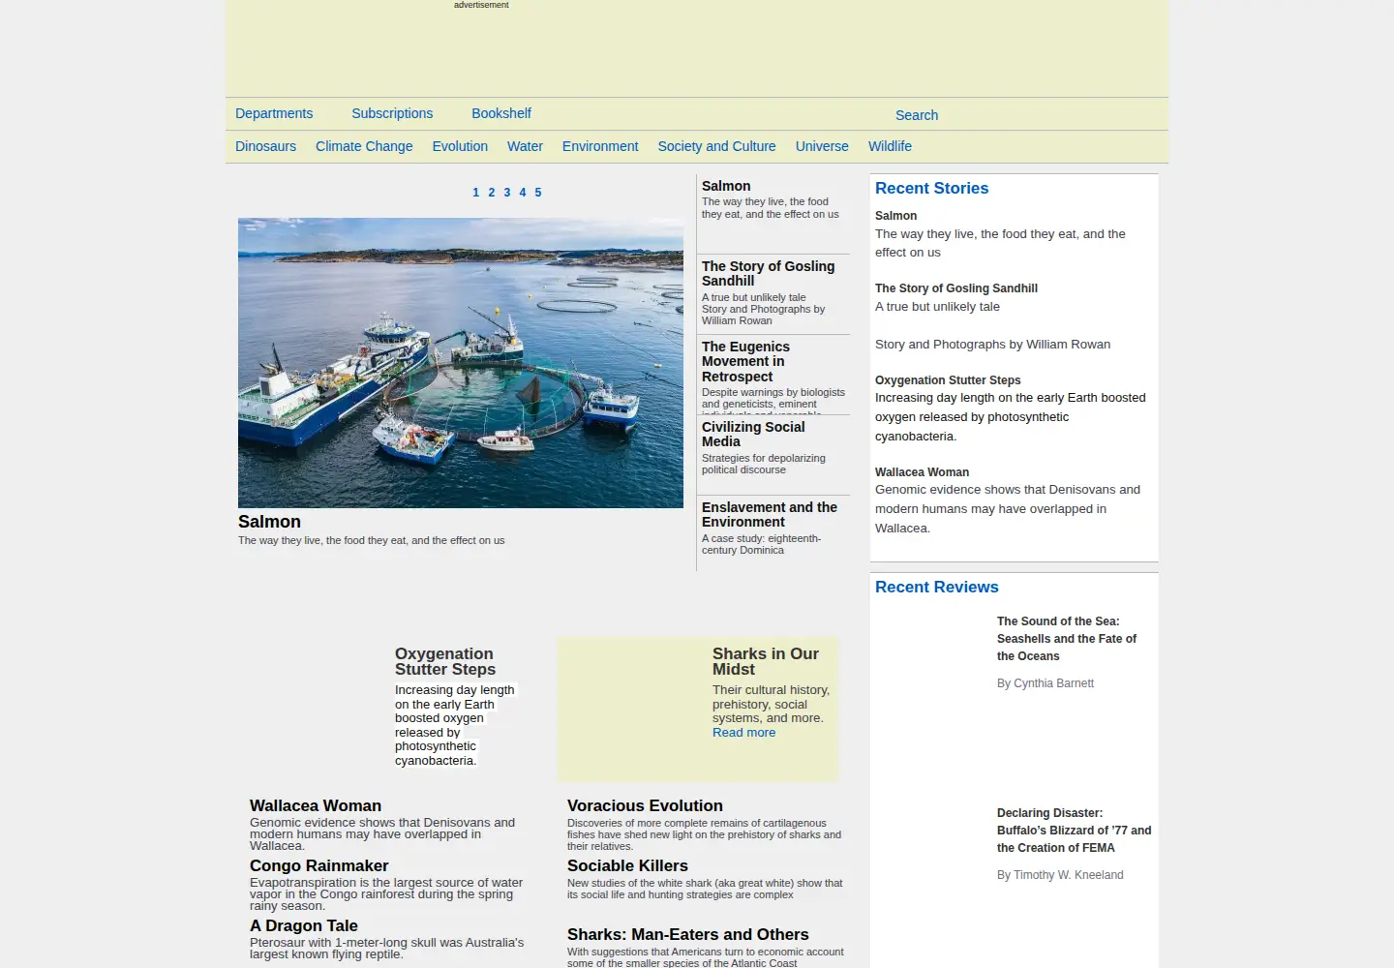
Task: Open Sharks: Man-Eaters and Others article
Action: tap(688, 934)
